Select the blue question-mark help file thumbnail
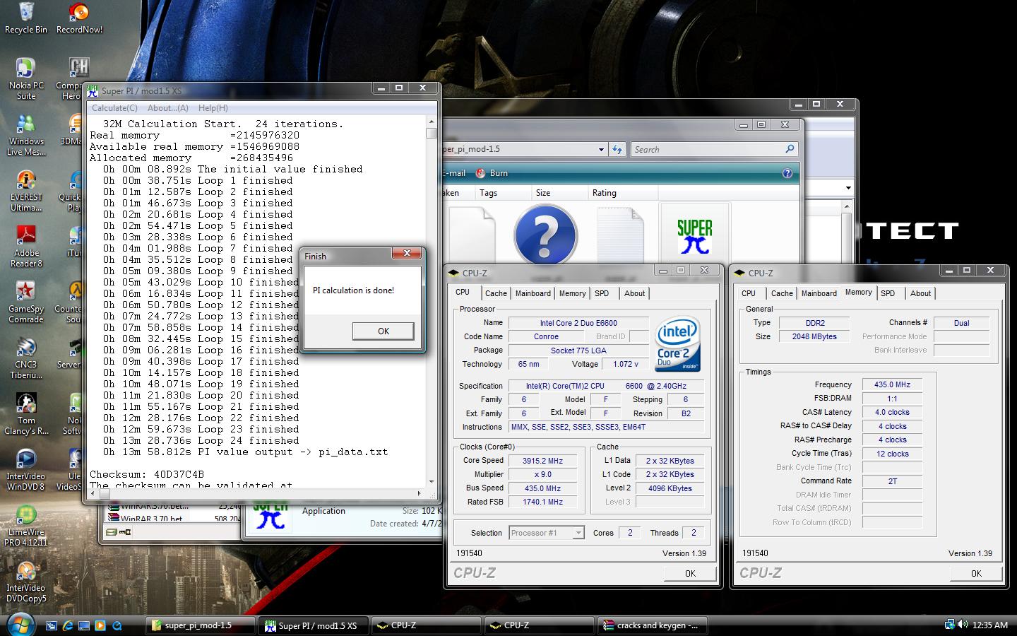 point(545,235)
